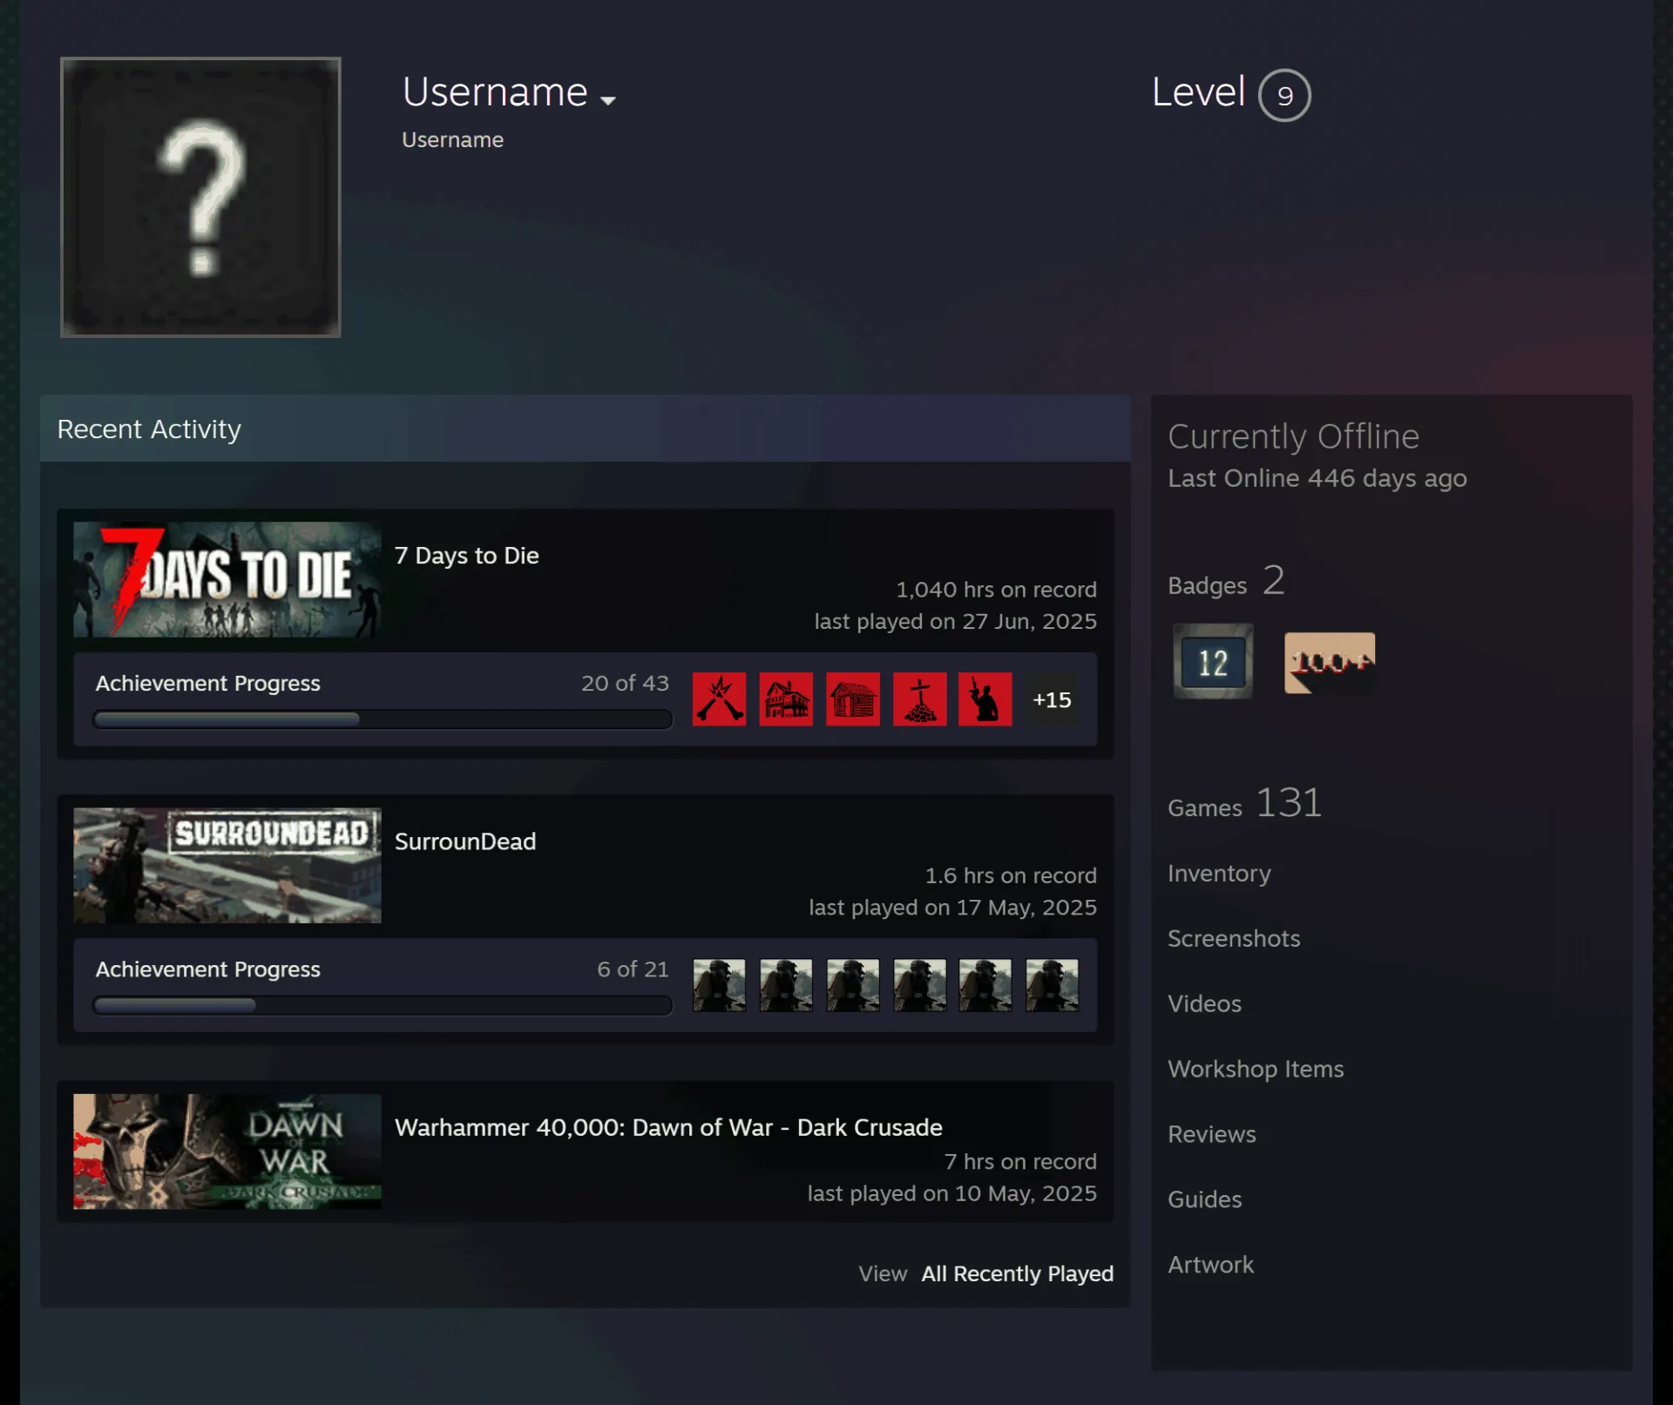Open the question-mark profile avatar

coord(200,197)
